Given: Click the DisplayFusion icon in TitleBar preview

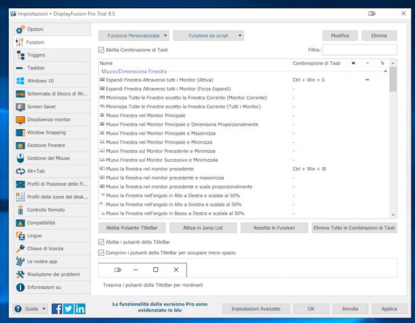Looking at the screenshot, I should click(x=118, y=269).
